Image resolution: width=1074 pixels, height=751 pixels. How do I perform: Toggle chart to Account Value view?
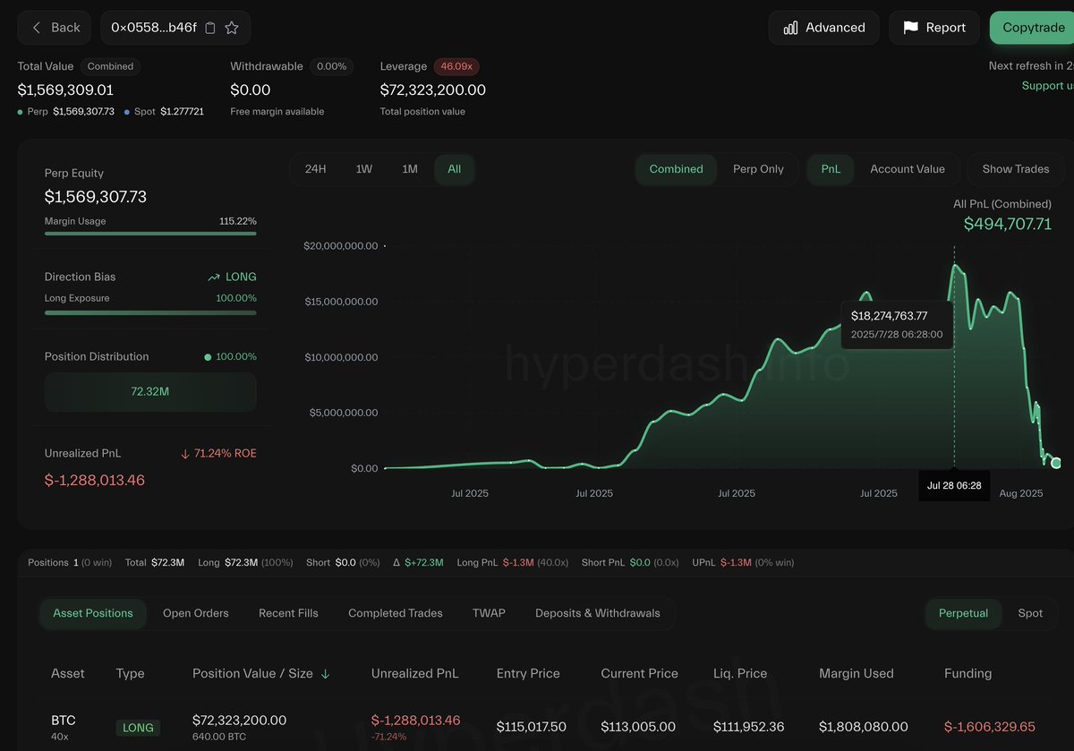pos(908,169)
